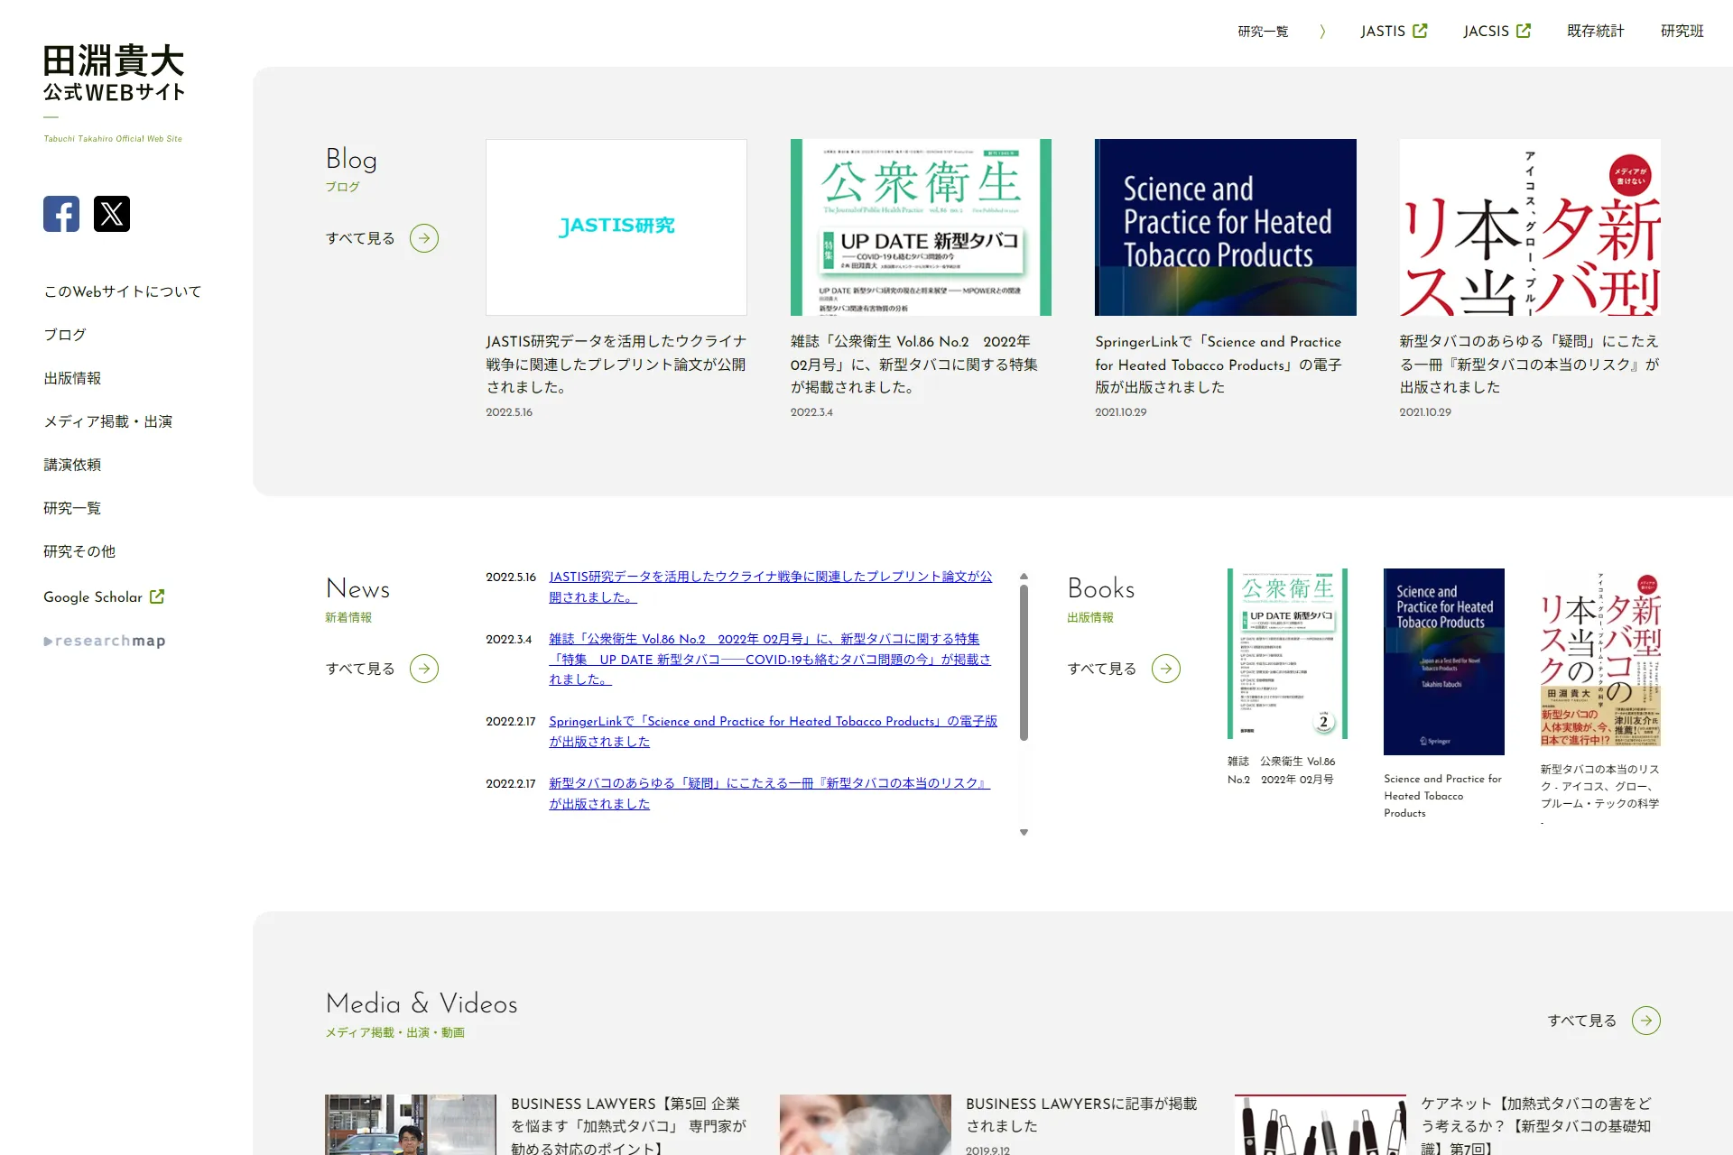Open news link dated 2022.5.16

click(x=771, y=587)
